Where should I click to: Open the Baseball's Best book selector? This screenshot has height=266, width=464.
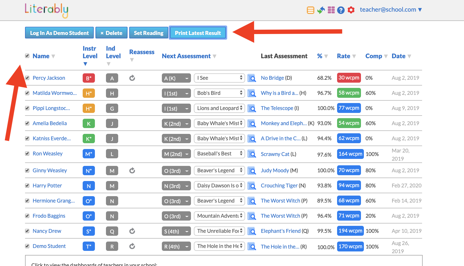[x=219, y=154]
